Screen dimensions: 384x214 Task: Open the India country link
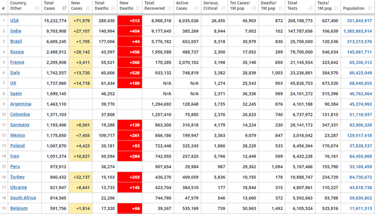(15, 31)
